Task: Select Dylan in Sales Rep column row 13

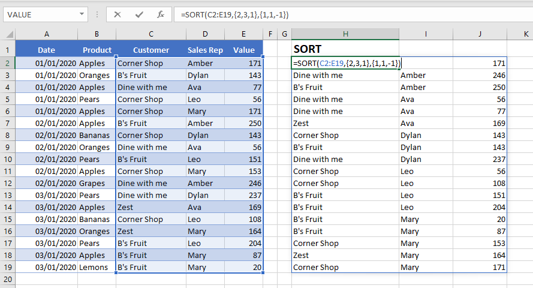Action: point(205,195)
